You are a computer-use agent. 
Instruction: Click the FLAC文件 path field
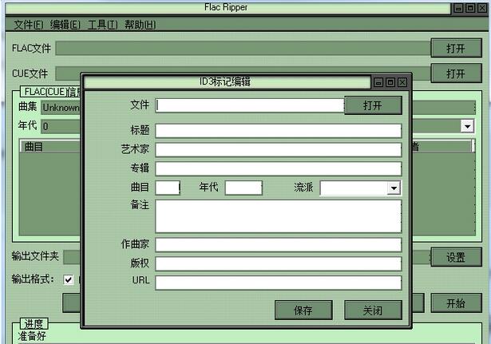click(x=243, y=48)
